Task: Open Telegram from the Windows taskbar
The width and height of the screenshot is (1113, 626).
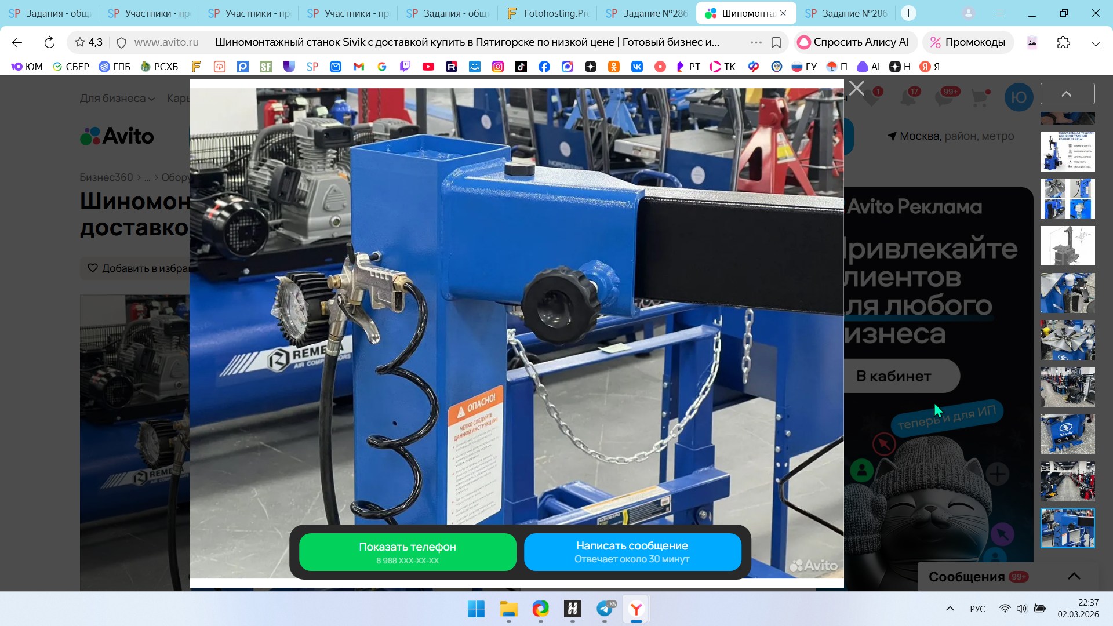Action: click(x=605, y=609)
